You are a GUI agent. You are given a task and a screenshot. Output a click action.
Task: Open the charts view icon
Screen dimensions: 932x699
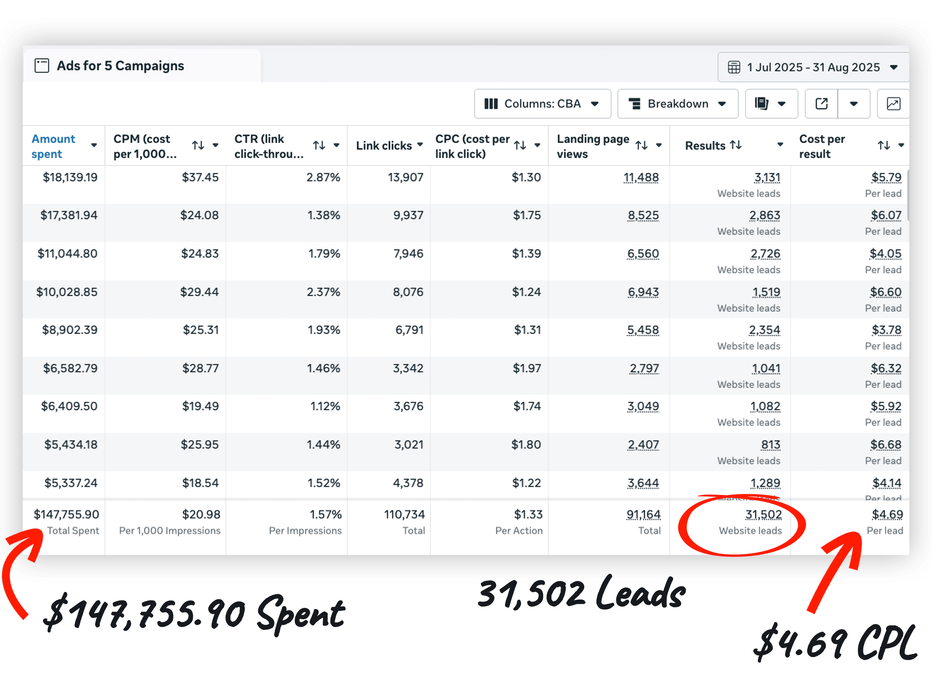[x=893, y=104]
